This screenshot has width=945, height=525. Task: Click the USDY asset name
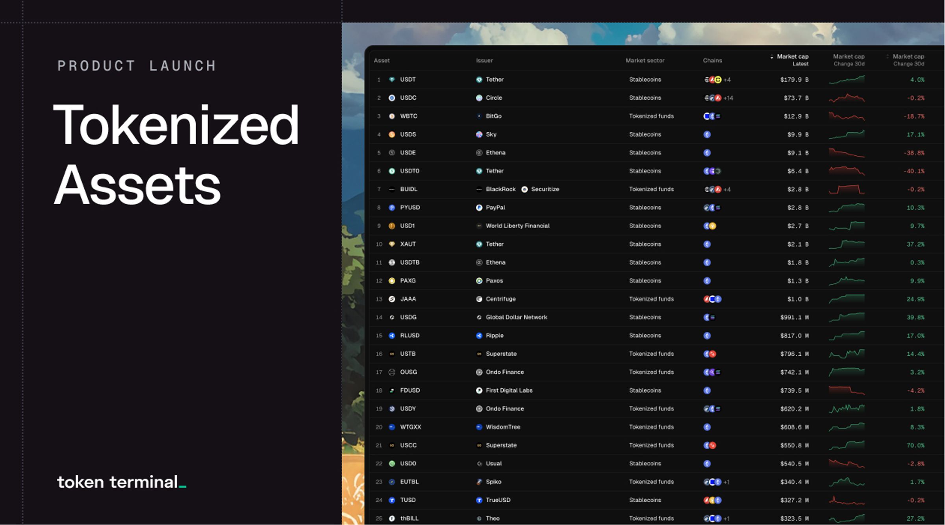pyautogui.click(x=408, y=409)
